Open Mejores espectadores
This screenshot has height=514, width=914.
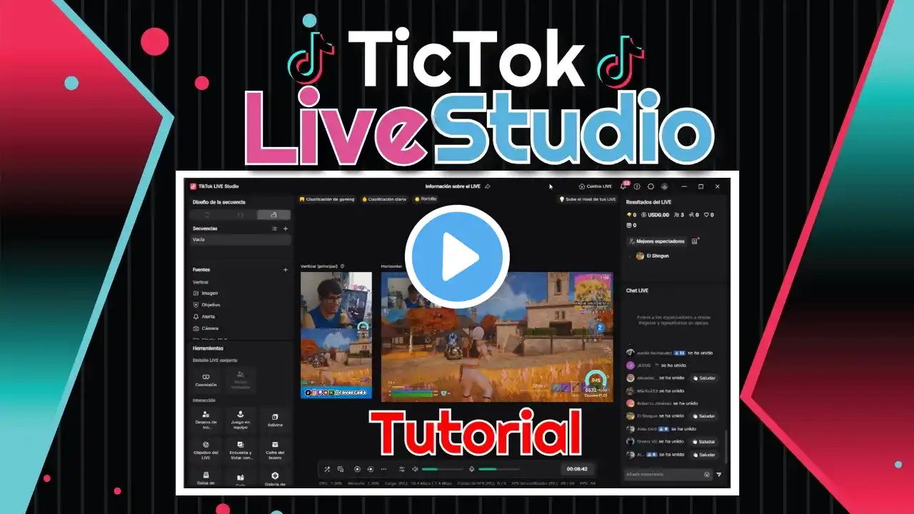pos(656,241)
